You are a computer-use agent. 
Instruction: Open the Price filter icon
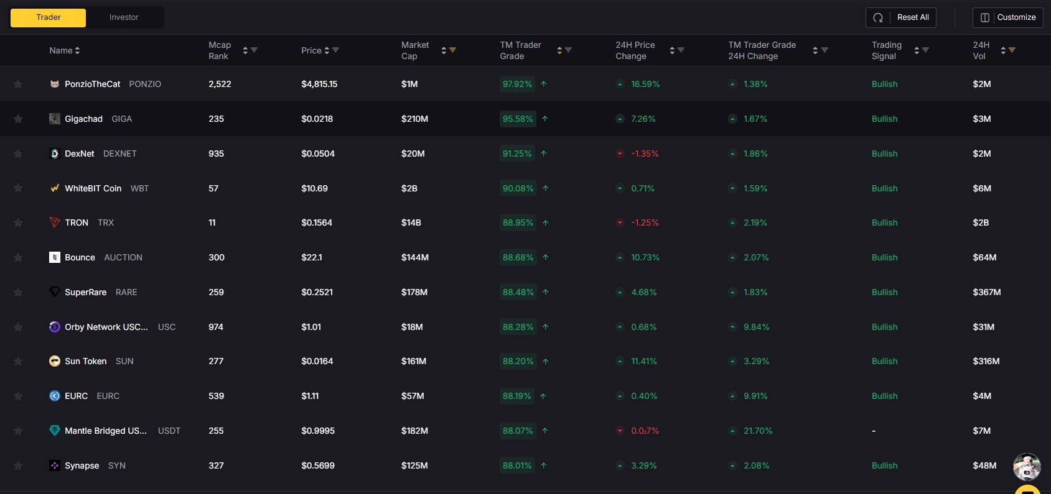[x=335, y=50]
